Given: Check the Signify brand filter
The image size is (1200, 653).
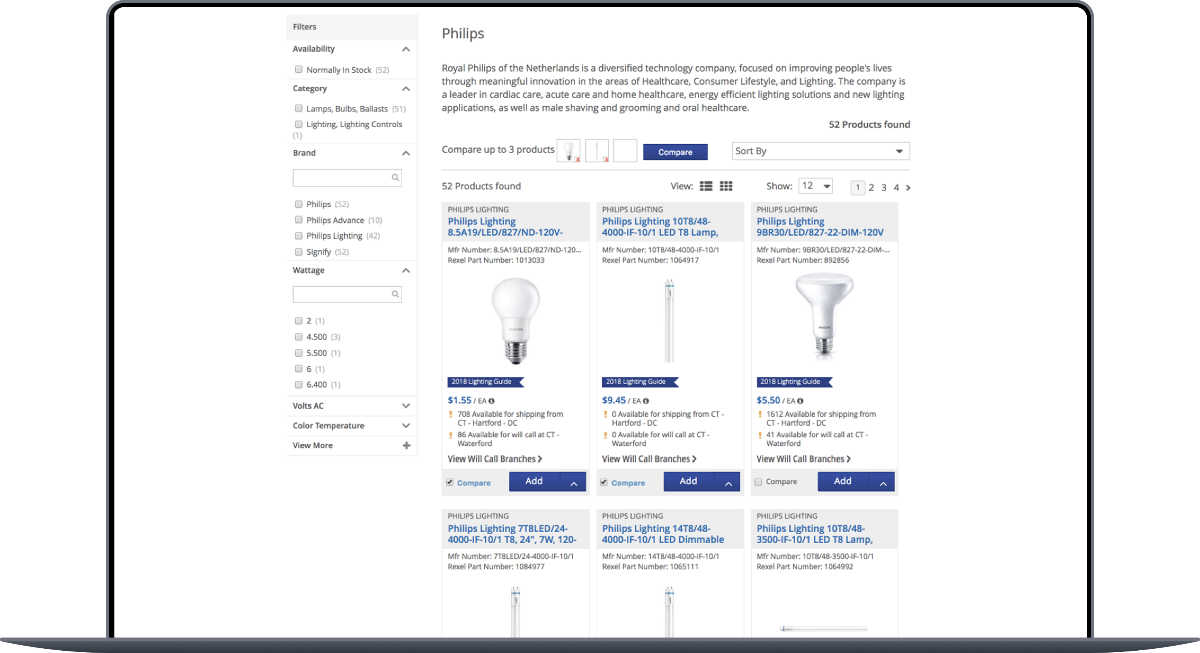Looking at the screenshot, I should [299, 251].
